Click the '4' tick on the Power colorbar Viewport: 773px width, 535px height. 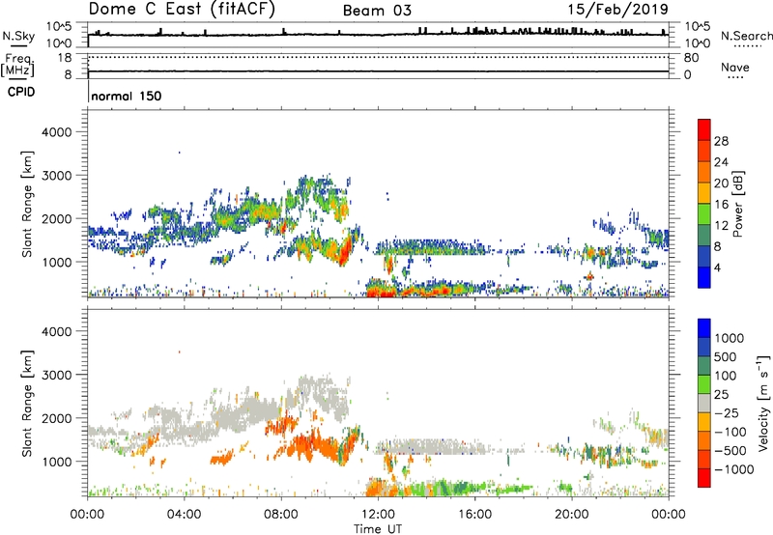point(717,267)
